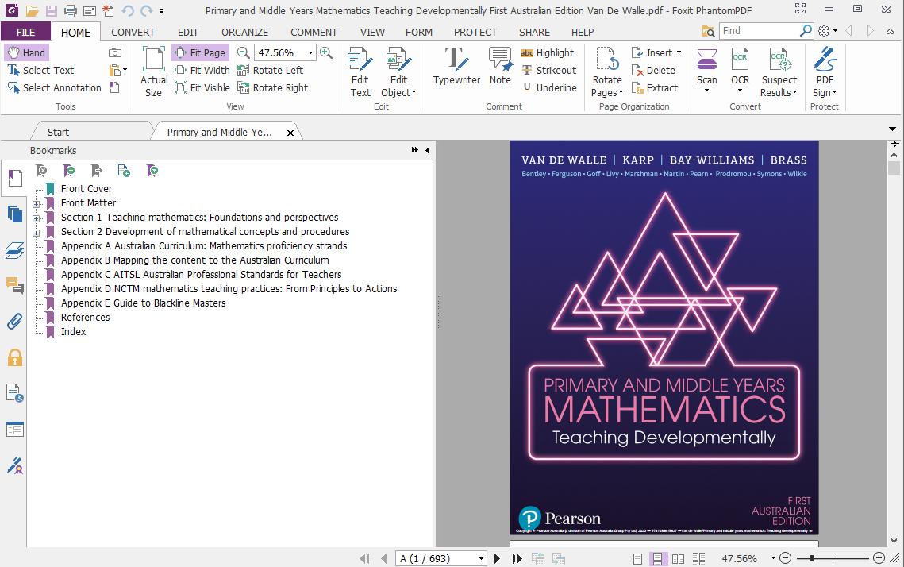
Task: Open the zoom percentage dropdown in ribbon
Action: tap(311, 52)
